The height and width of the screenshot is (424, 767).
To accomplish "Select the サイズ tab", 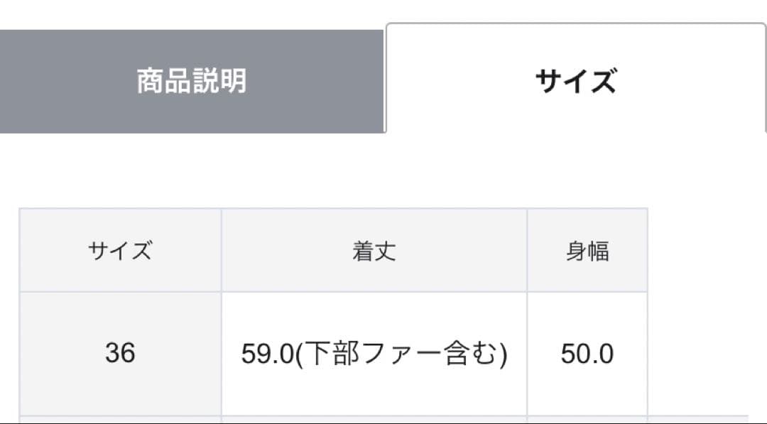I will [x=575, y=81].
